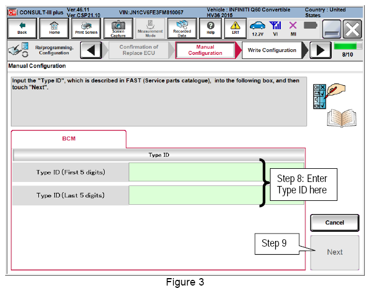Go back with the Back button
Screen dimensions: 370x293
[22, 29]
